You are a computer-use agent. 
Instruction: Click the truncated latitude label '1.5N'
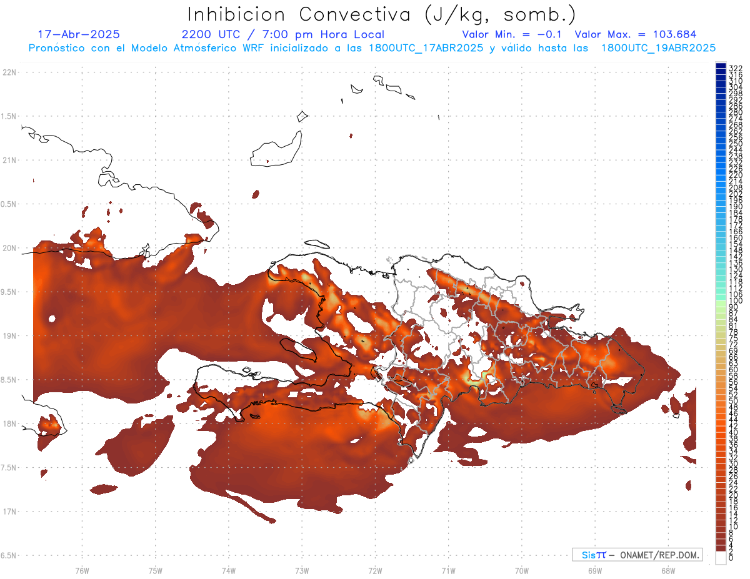pos(9,116)
